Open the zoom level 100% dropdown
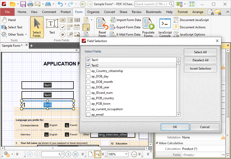Screen dimensions: 231x159 coord(126,154)
